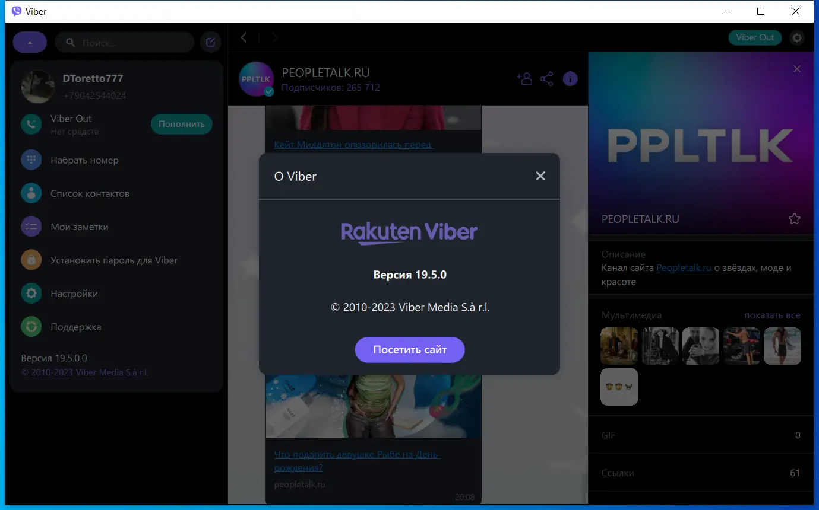Show all multimedia via показать все

coord(772,315)
